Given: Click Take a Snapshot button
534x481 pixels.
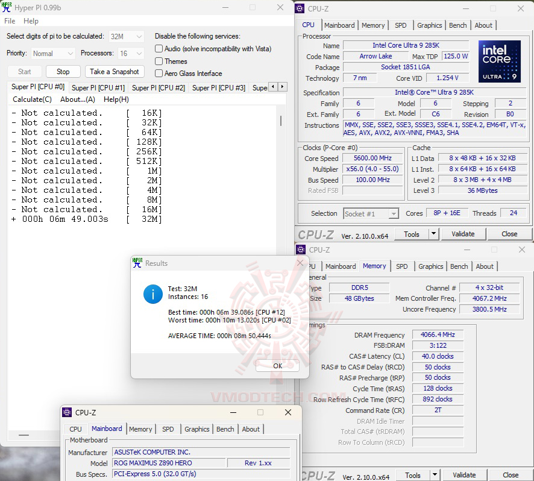Looking at the screenshot, I should click(115, 72).
